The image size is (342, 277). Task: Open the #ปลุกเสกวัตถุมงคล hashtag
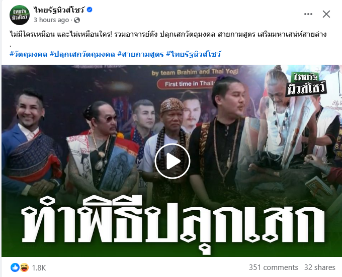click(82, 54)
